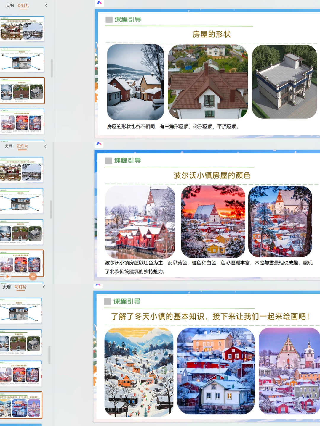Collapse panel chevron in 绘画 intro view

coord(44,287)
